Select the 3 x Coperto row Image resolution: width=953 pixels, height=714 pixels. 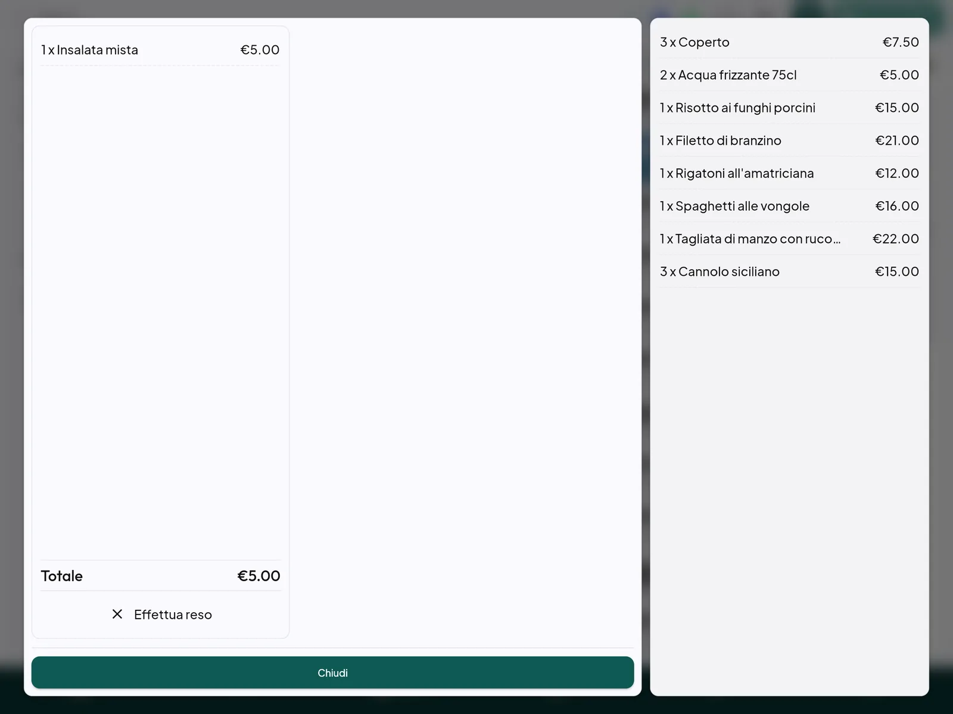click(789, 42)
